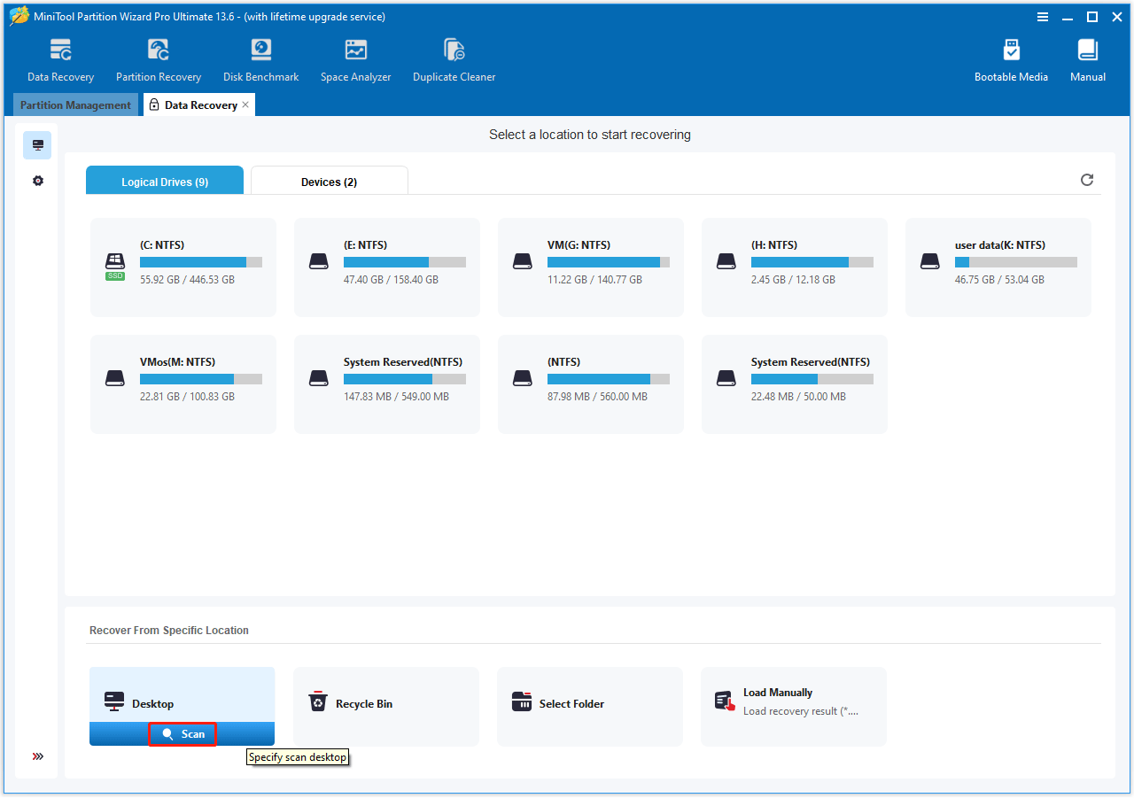Open the Data Recovery toolbar tool
The image size is (1134, 798).
[60, 60]
